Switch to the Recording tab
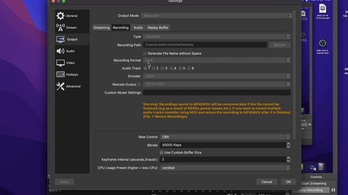This screenshot has width=348, height=195. tap(121, 28)
